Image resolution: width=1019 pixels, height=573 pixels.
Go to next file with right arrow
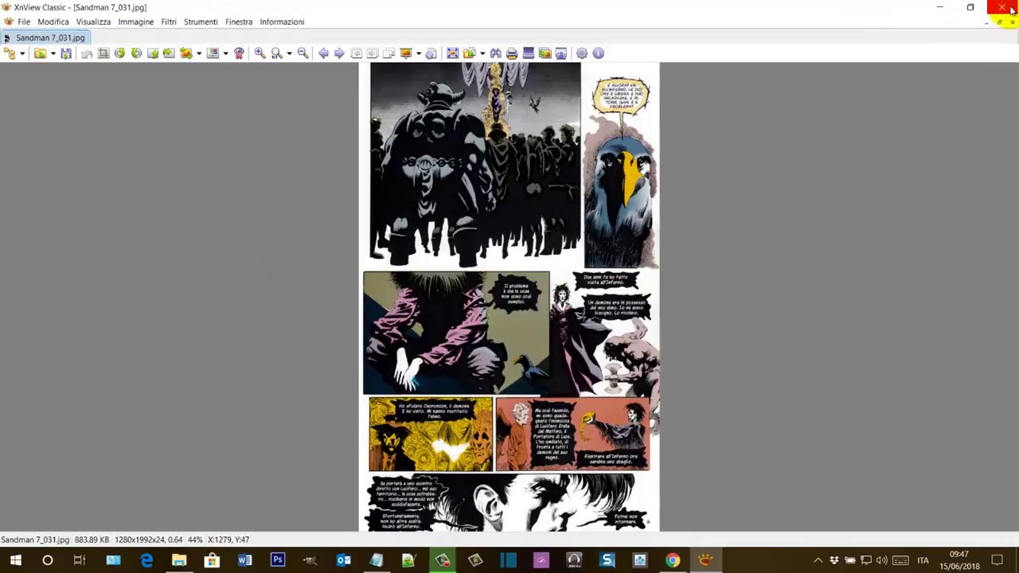(x=339, y=53)
